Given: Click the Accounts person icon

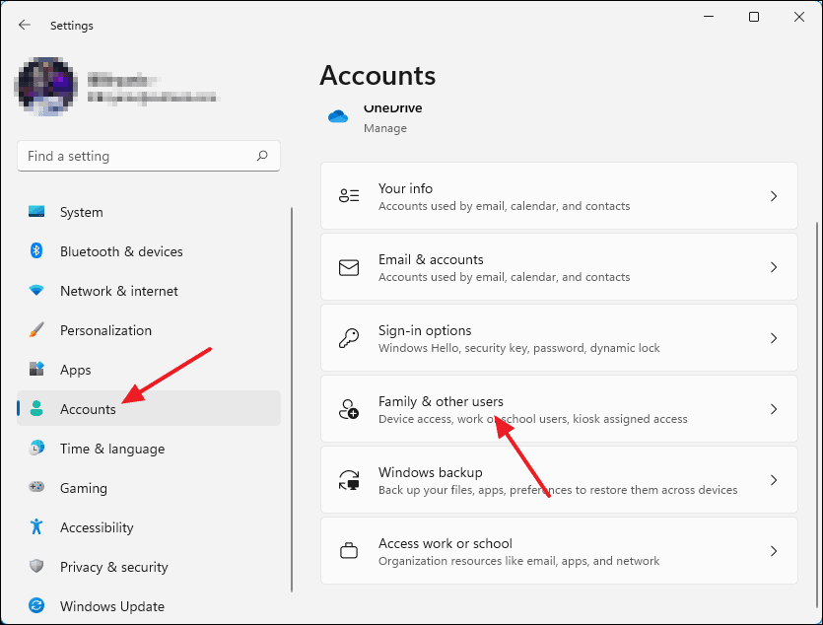Looking at the screenshot, I should click(x=36, y=408).
